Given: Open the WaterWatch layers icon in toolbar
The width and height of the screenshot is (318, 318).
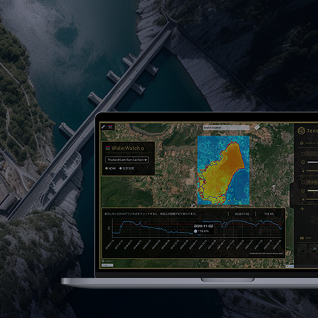Looking at the screenshot, I should [110, 127].
